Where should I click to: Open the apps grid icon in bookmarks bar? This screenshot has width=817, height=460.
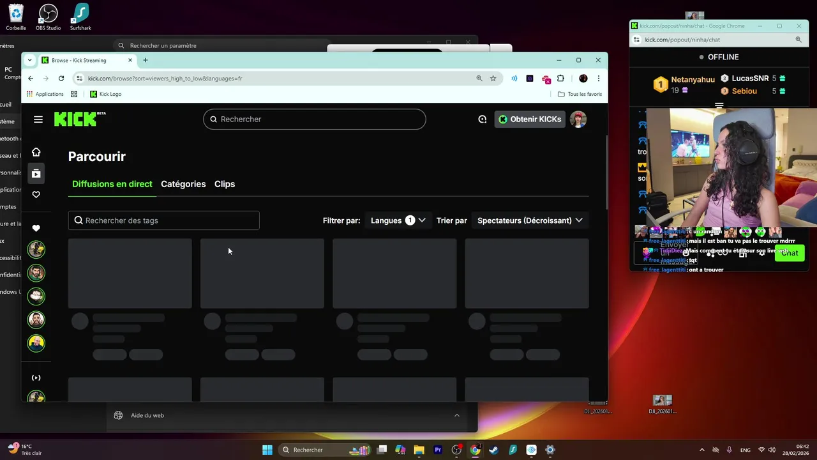[x=74, y=94]
